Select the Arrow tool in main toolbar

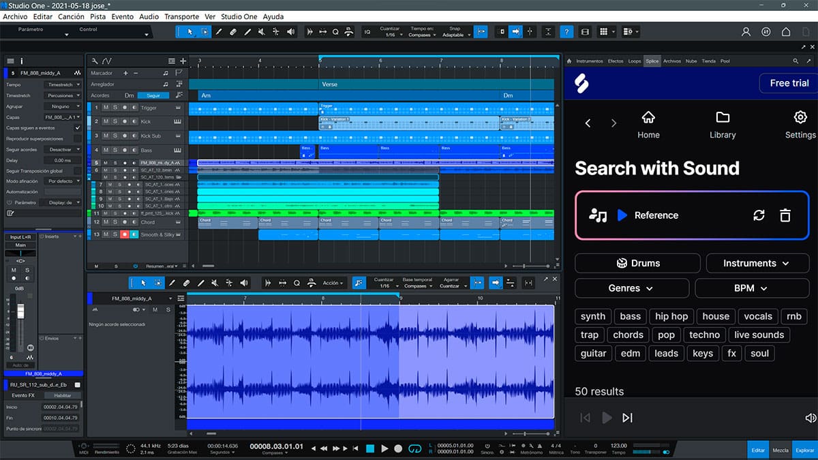[x=190, y=31]
